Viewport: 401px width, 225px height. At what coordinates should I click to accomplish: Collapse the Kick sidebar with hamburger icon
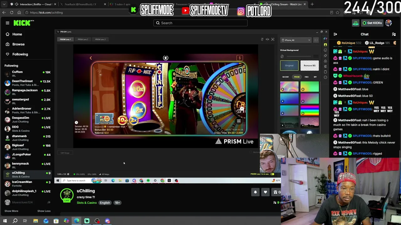8,23
